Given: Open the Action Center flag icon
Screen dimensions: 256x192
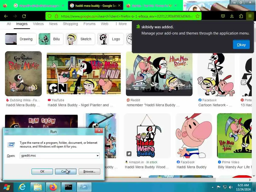Looking at the screenshot, I should [x=218, y=187].
